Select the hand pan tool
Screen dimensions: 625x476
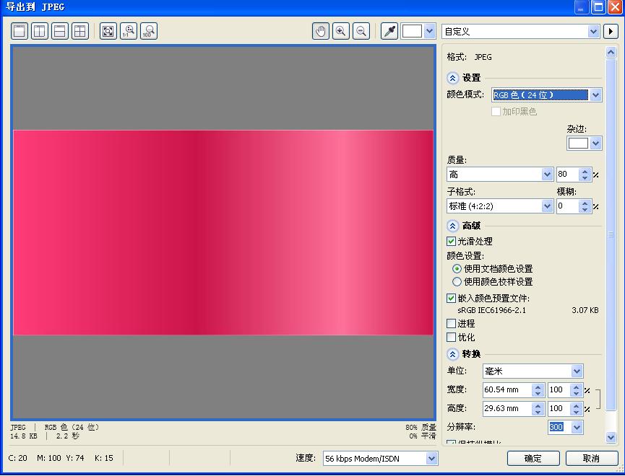tap(320, 31)
